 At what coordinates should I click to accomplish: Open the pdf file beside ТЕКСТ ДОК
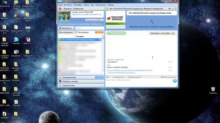click(x=16, y=103)
